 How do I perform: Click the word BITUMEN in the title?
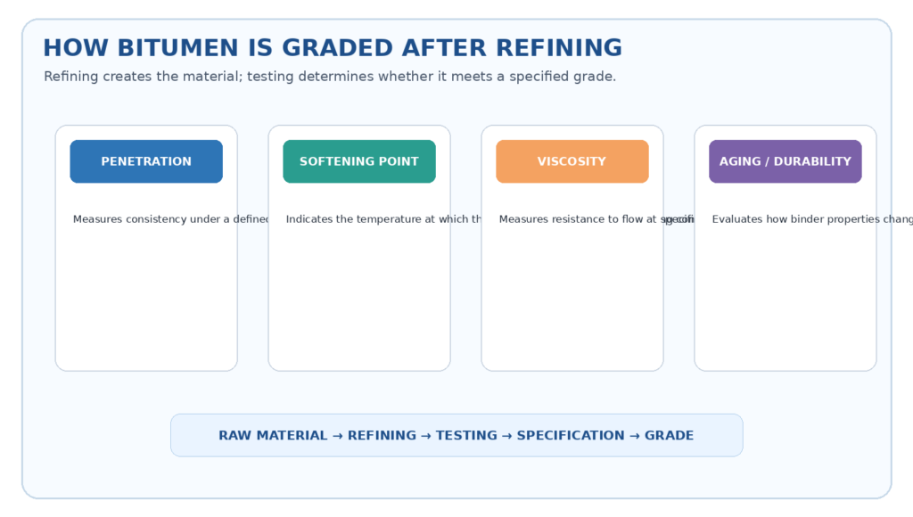point(178,48)
